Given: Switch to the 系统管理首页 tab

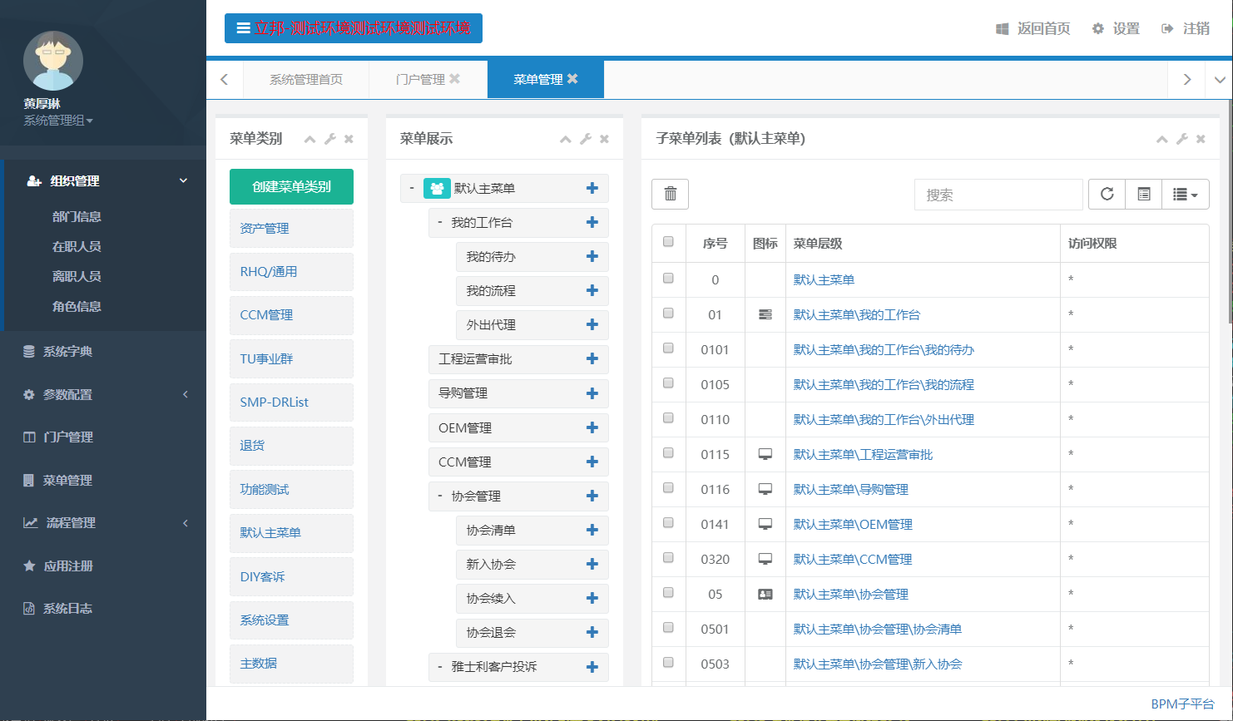Looking at the screenshot, I should [305, 79].
